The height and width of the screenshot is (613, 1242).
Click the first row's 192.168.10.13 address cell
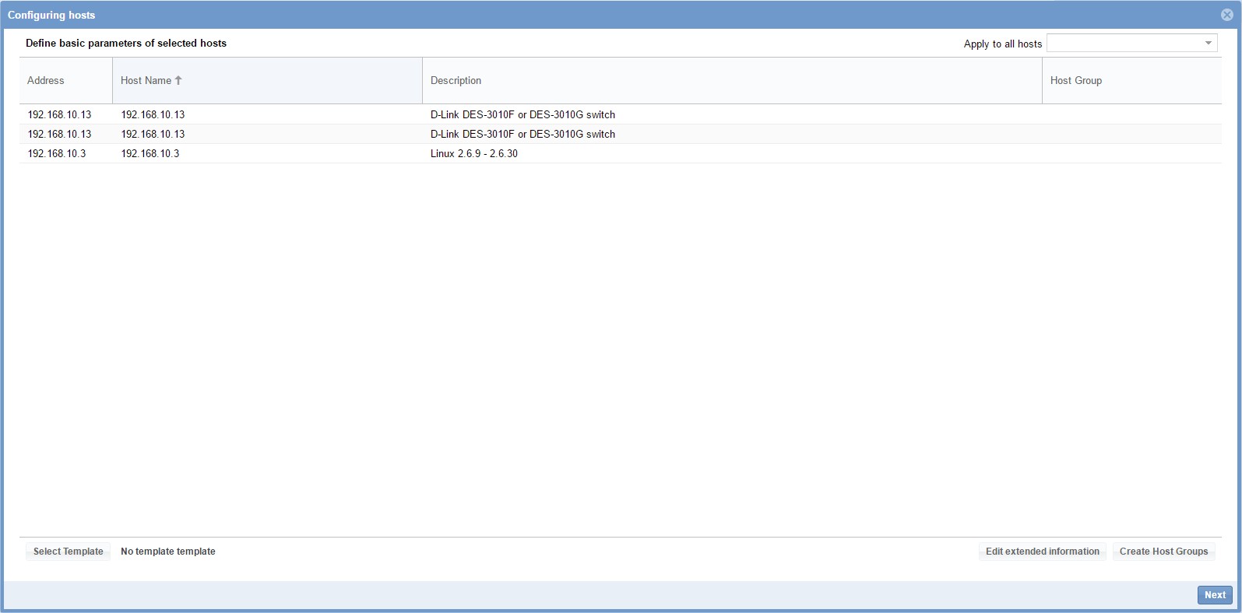point(59,114)
